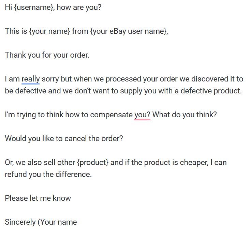This screenshot has height=239, width=251.
Task: Click the word "cheaper" in the text
Action: pos(194,163)
